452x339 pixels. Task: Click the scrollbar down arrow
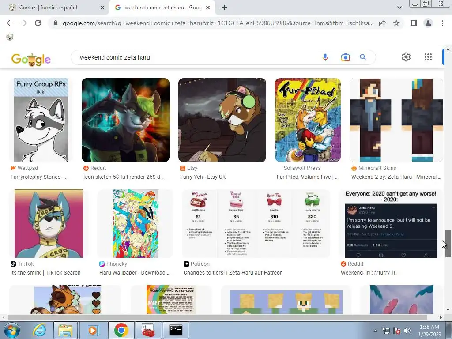click(448, 310)
